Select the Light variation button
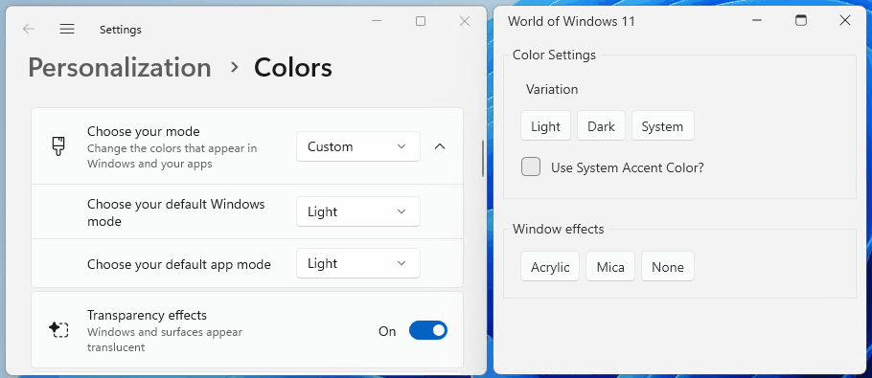872x378 pixels. pos(545,126)
